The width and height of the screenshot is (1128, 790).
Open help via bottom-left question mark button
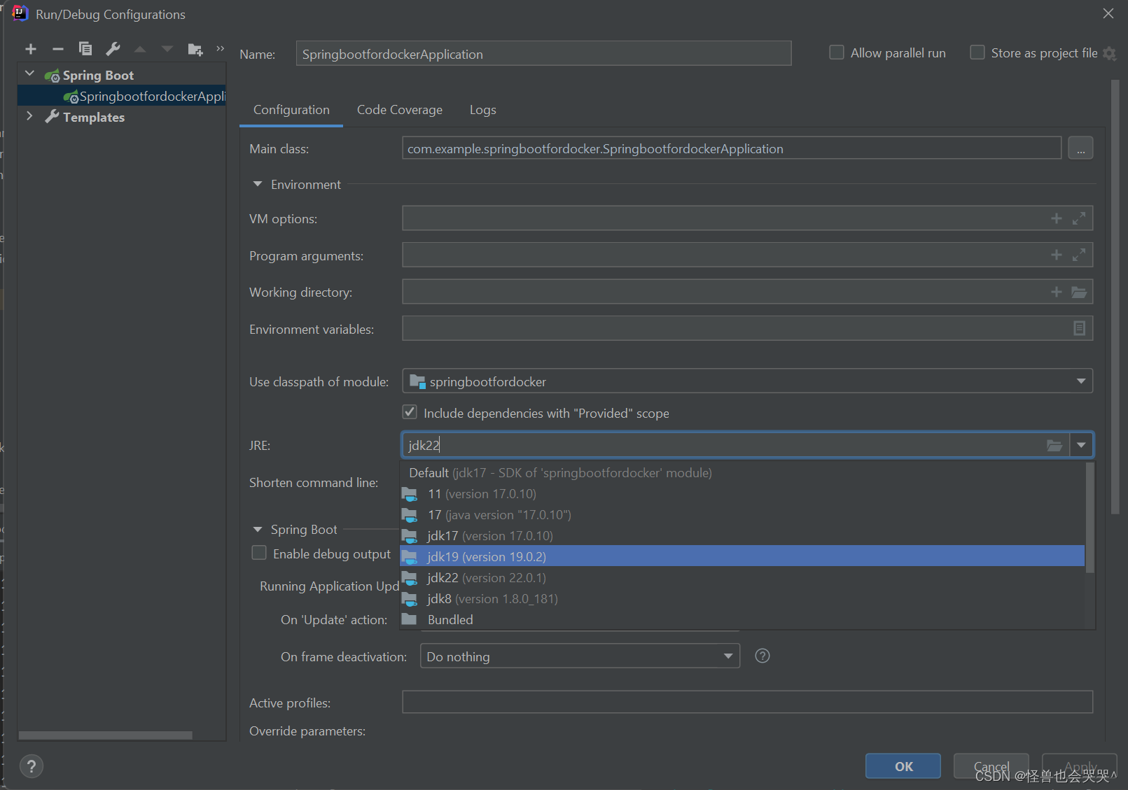click(32, 766)
